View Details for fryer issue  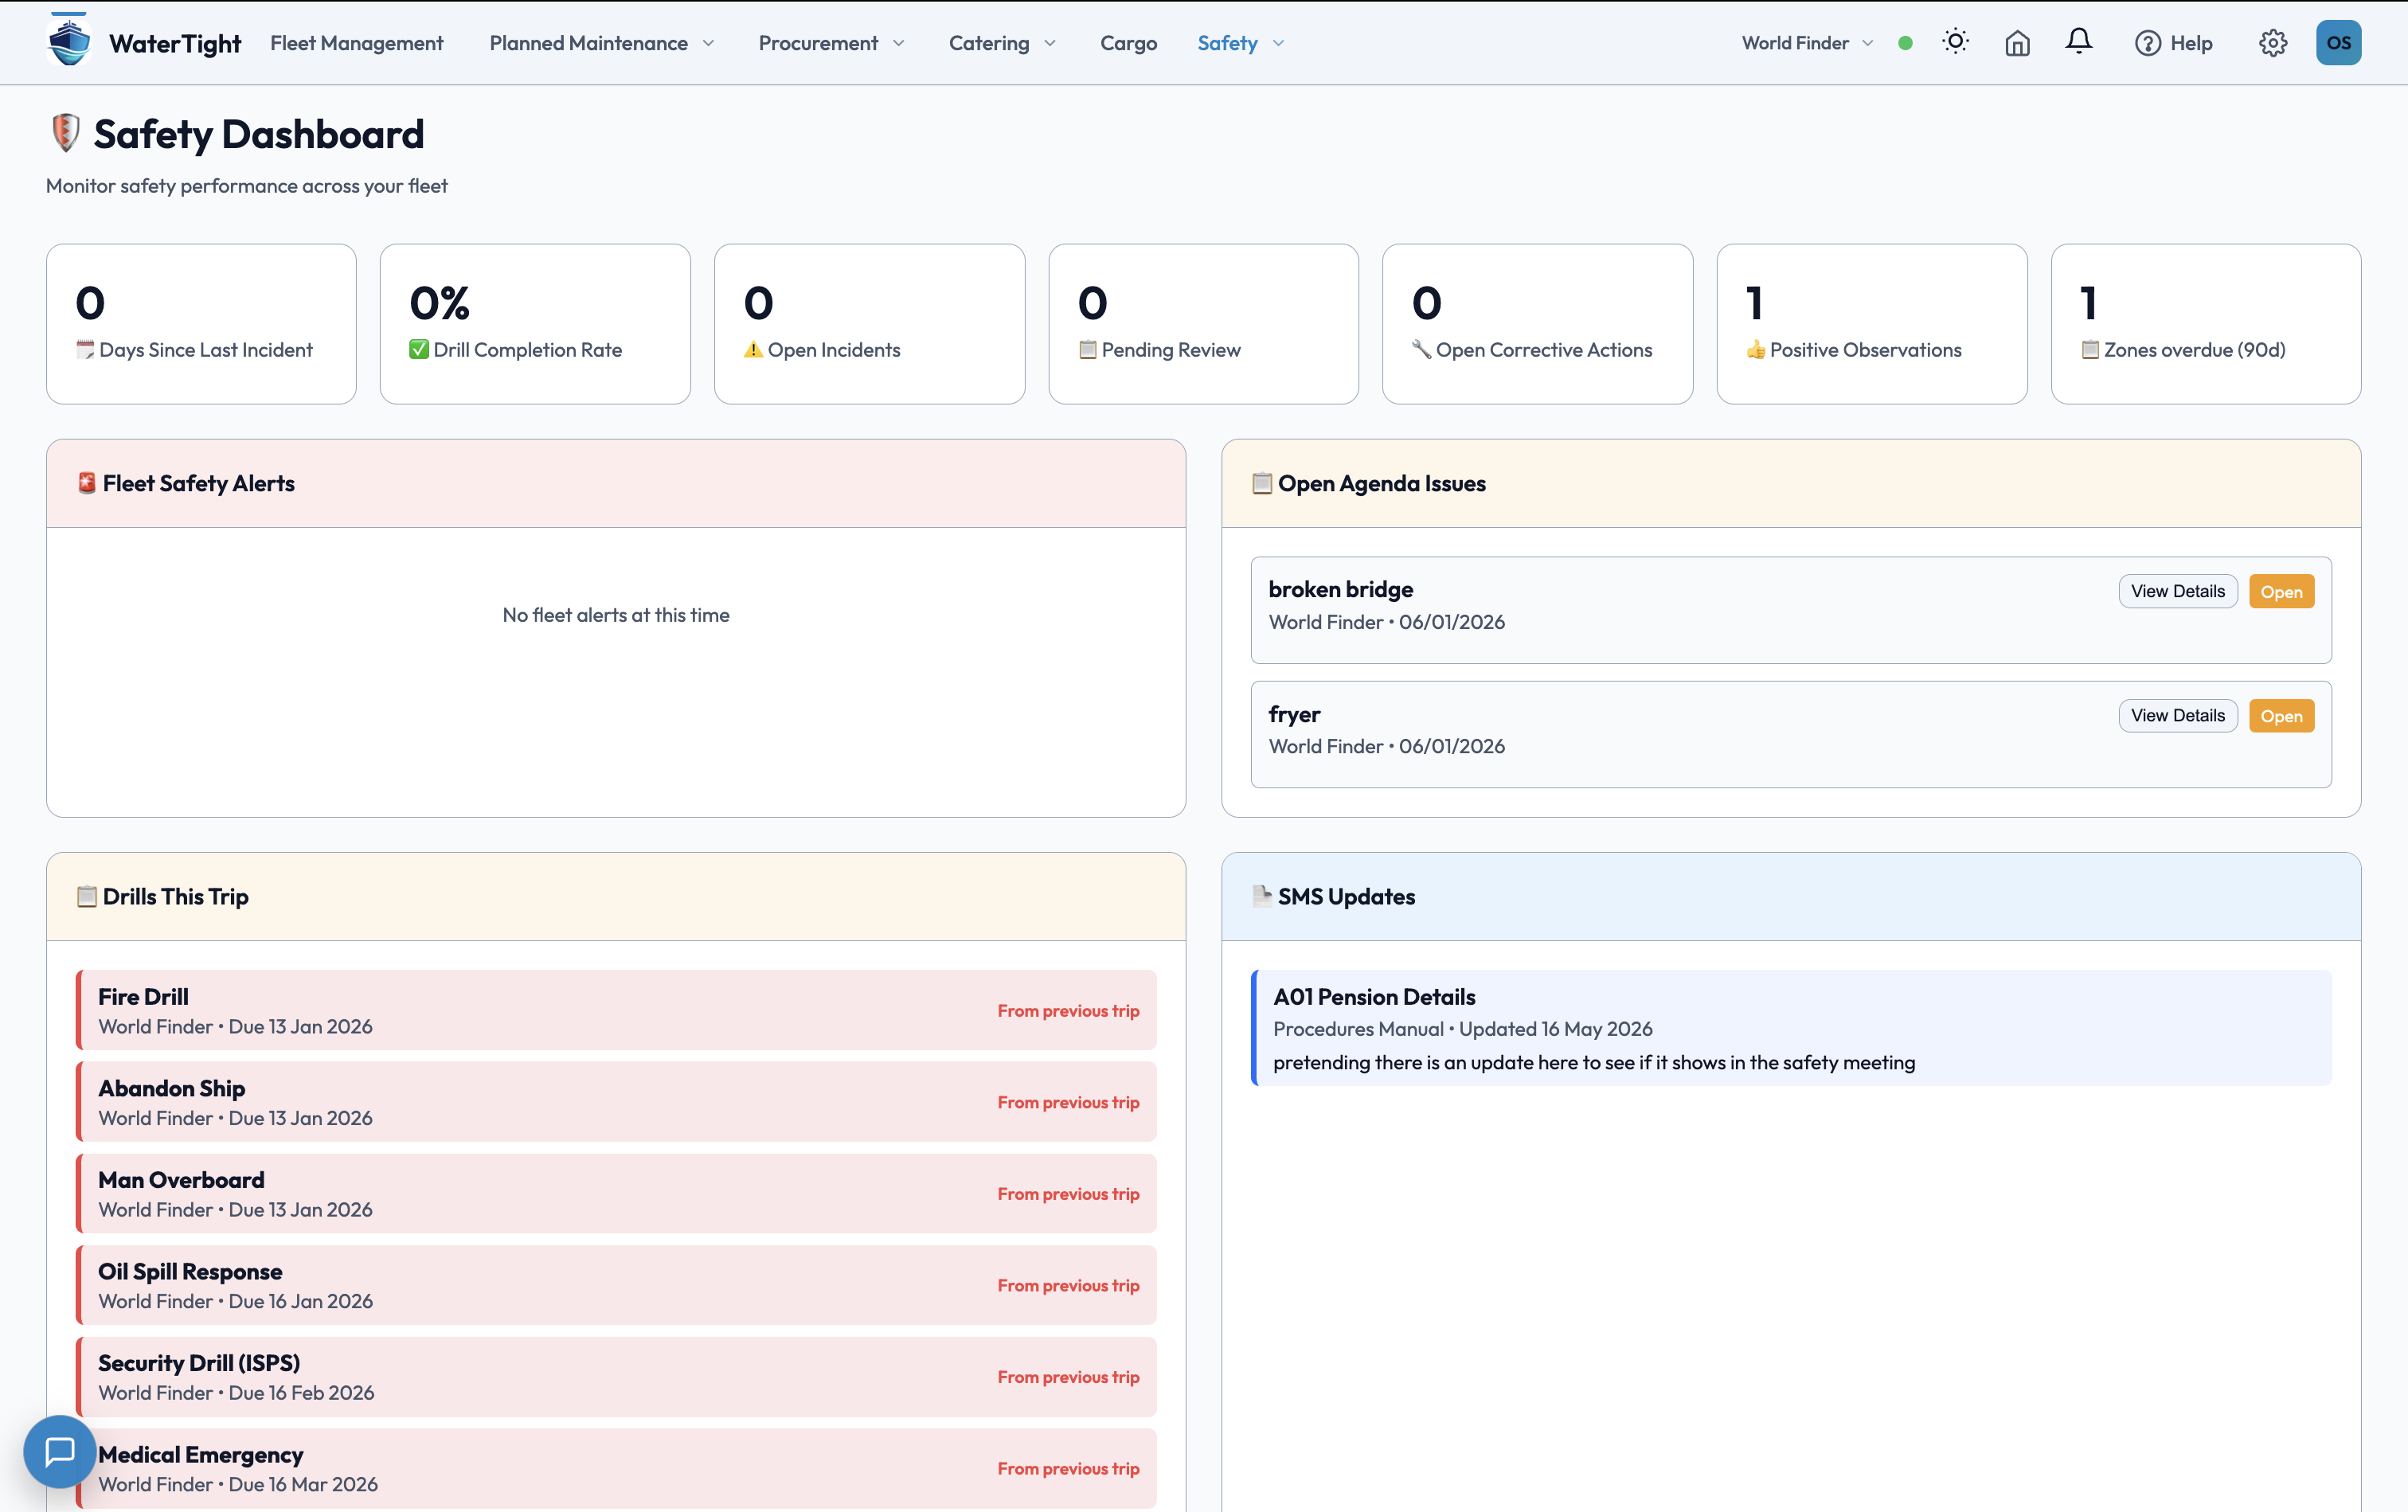pos(2177,715)
